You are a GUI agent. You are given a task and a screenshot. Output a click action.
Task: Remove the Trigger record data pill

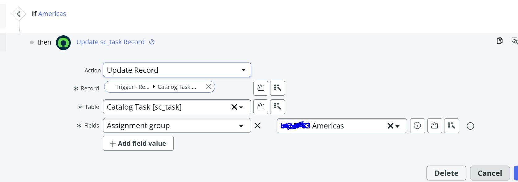click(x=209, y=87)
